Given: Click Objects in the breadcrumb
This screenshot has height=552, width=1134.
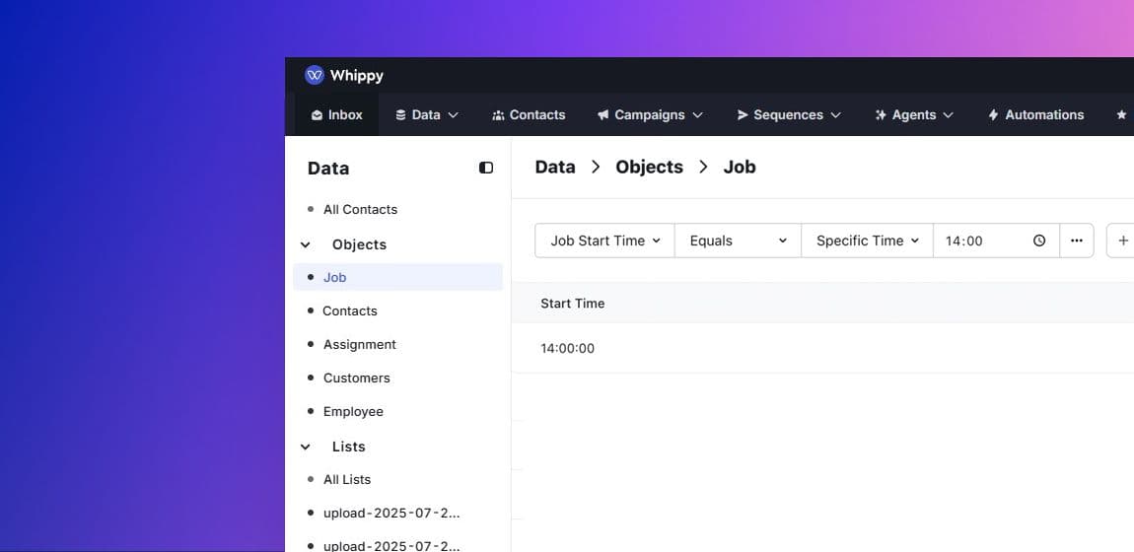Looking at the screenshot, I should pyautogui.click(x=650, y=167).
